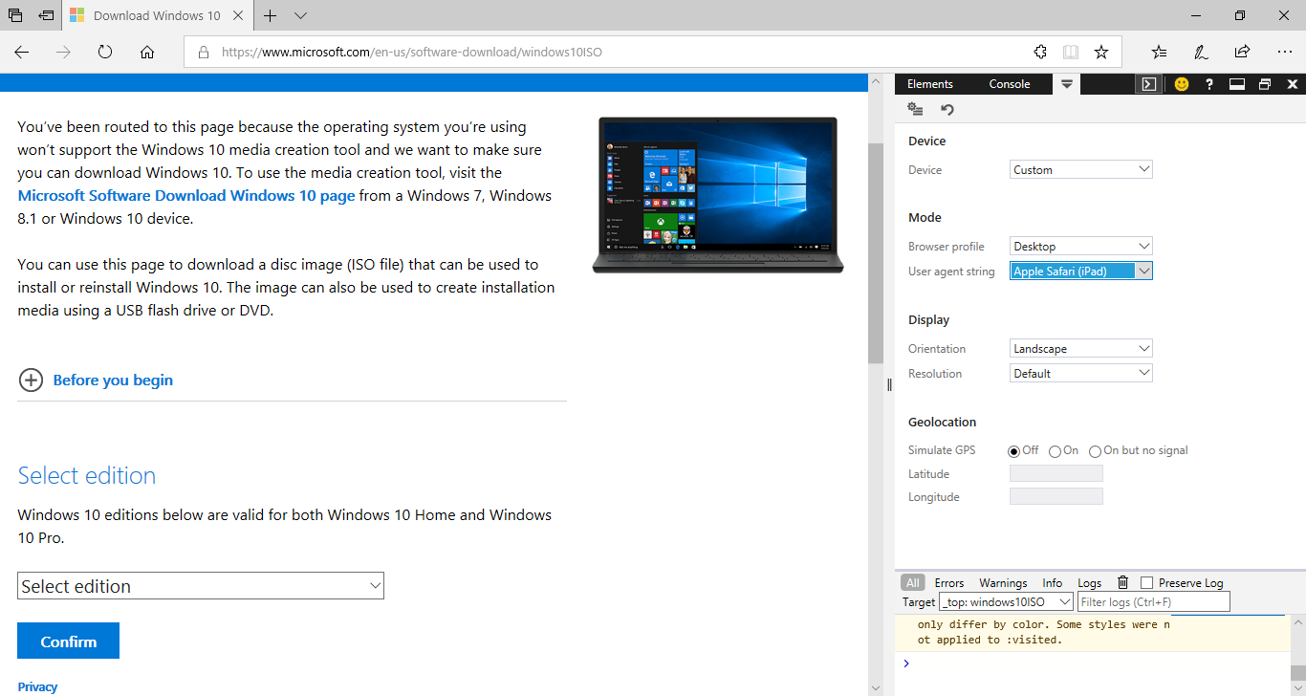
Task: Switch to the Console tab in DevTools
Action: coord(1010,84)
